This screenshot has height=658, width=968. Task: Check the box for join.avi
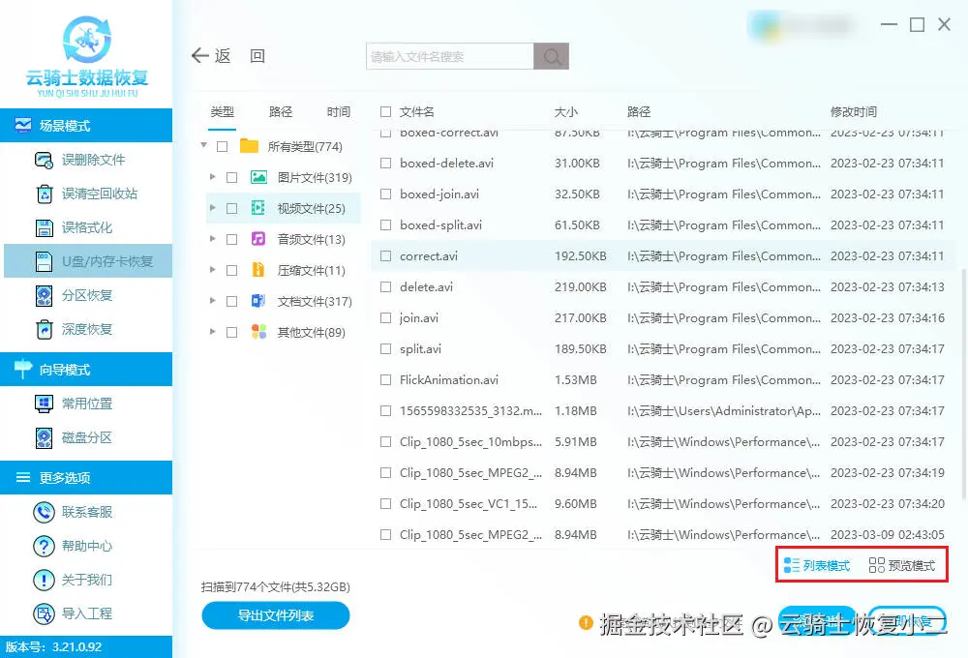tap(386, 318)
